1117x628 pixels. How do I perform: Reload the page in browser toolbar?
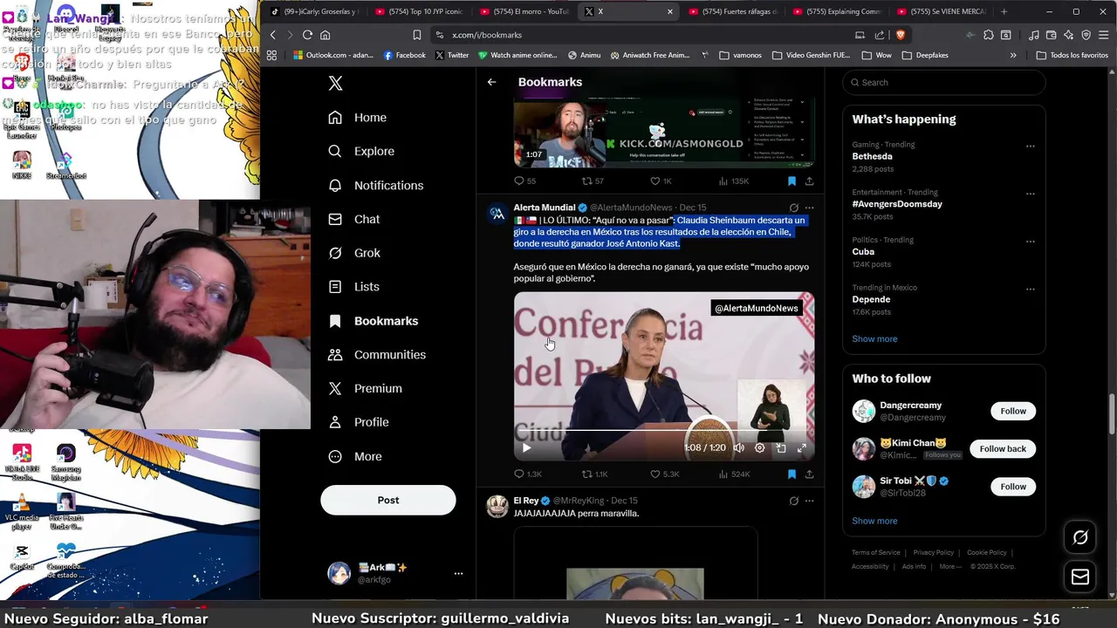(307, 35)
